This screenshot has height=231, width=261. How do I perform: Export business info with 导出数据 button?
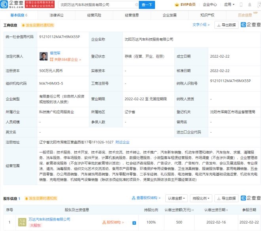click(x=226, y=25)
